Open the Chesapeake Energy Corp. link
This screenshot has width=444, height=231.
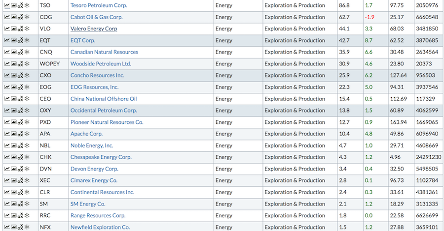click(x=101, y=157)
